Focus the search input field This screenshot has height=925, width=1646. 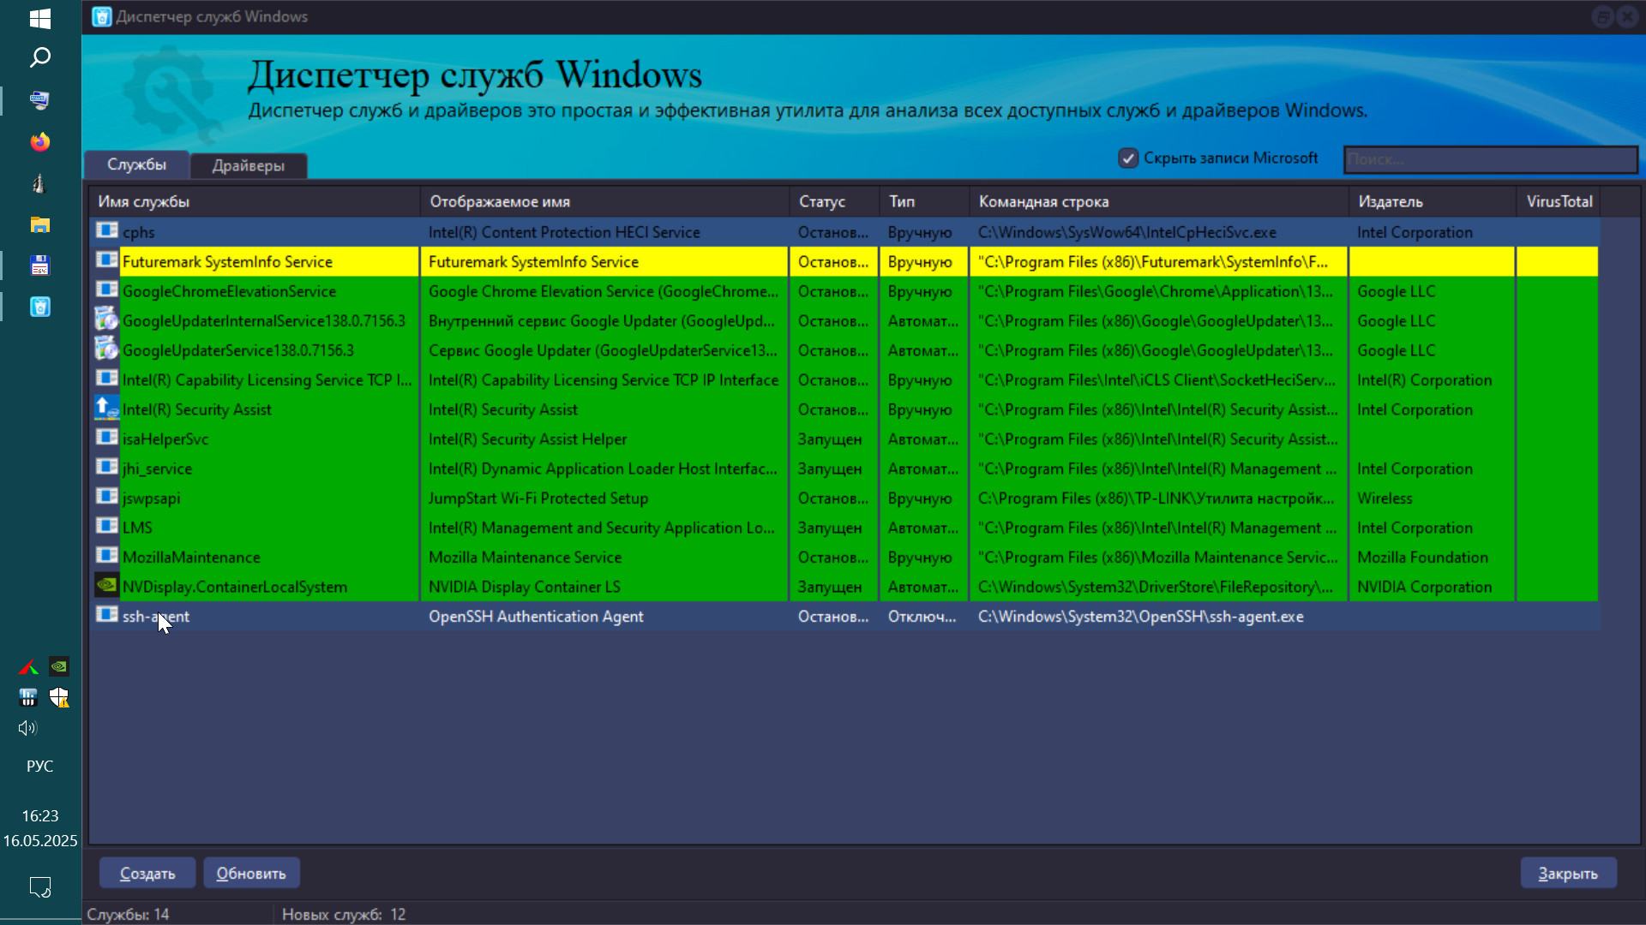[x=1490, y=159]
